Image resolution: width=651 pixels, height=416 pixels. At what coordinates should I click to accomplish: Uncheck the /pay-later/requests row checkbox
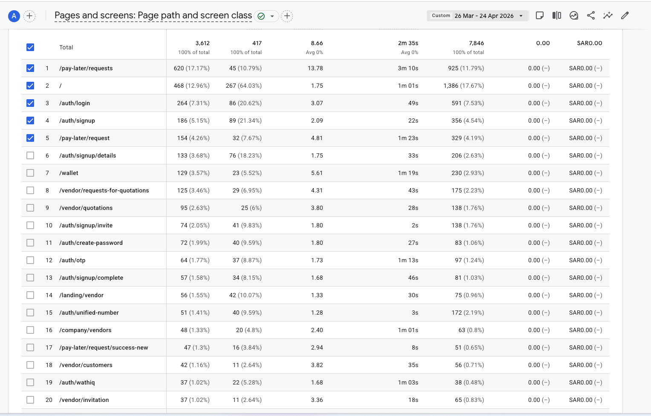click(x=30, y=68)
